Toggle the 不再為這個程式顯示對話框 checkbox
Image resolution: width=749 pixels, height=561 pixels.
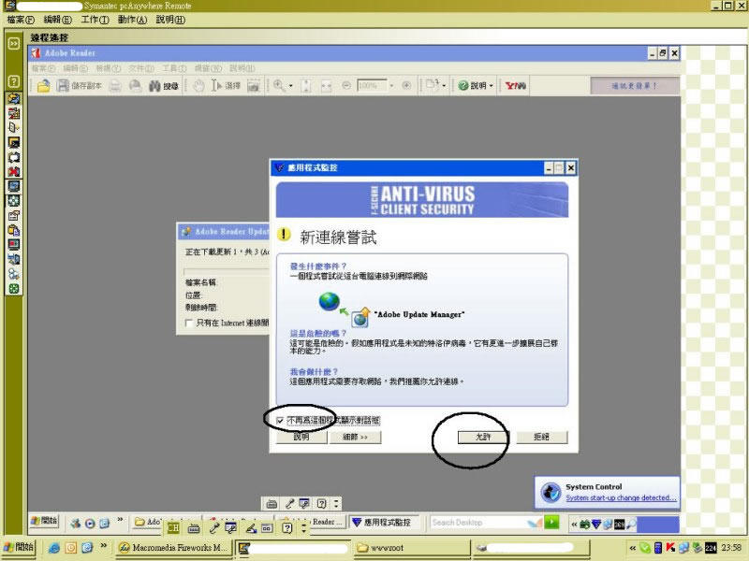280,420
